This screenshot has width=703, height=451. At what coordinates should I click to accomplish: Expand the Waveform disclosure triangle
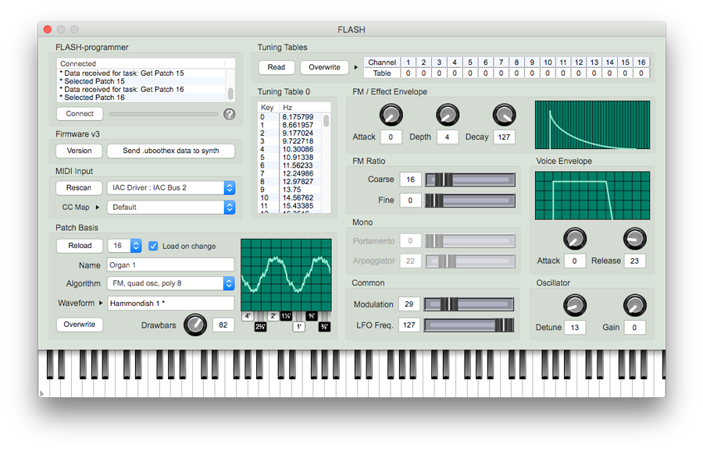click(x=101, y=303)
